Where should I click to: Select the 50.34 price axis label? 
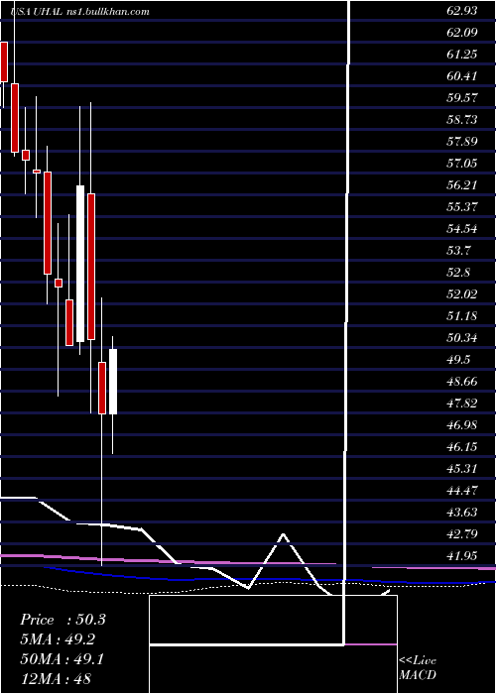point(462,338)
